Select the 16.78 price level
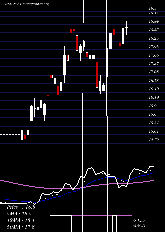 point(154,81)
